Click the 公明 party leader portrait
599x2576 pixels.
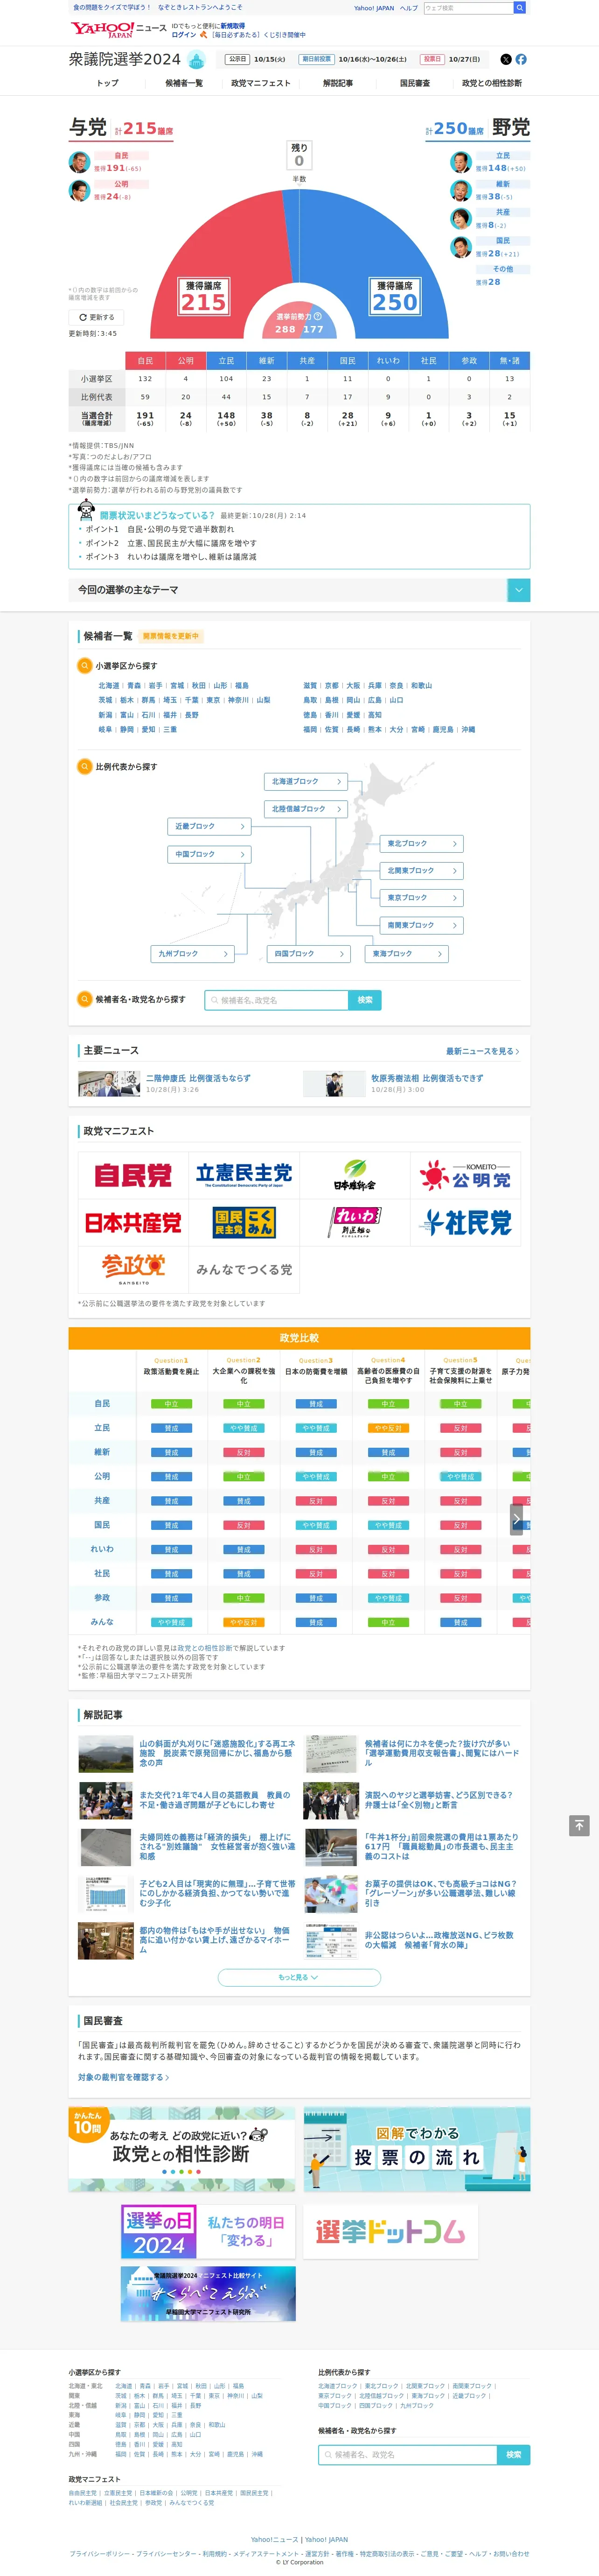[79, 191]
